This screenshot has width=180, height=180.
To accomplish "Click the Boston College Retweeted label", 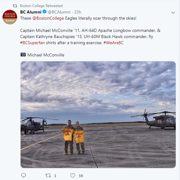I will tap(41, 6).
